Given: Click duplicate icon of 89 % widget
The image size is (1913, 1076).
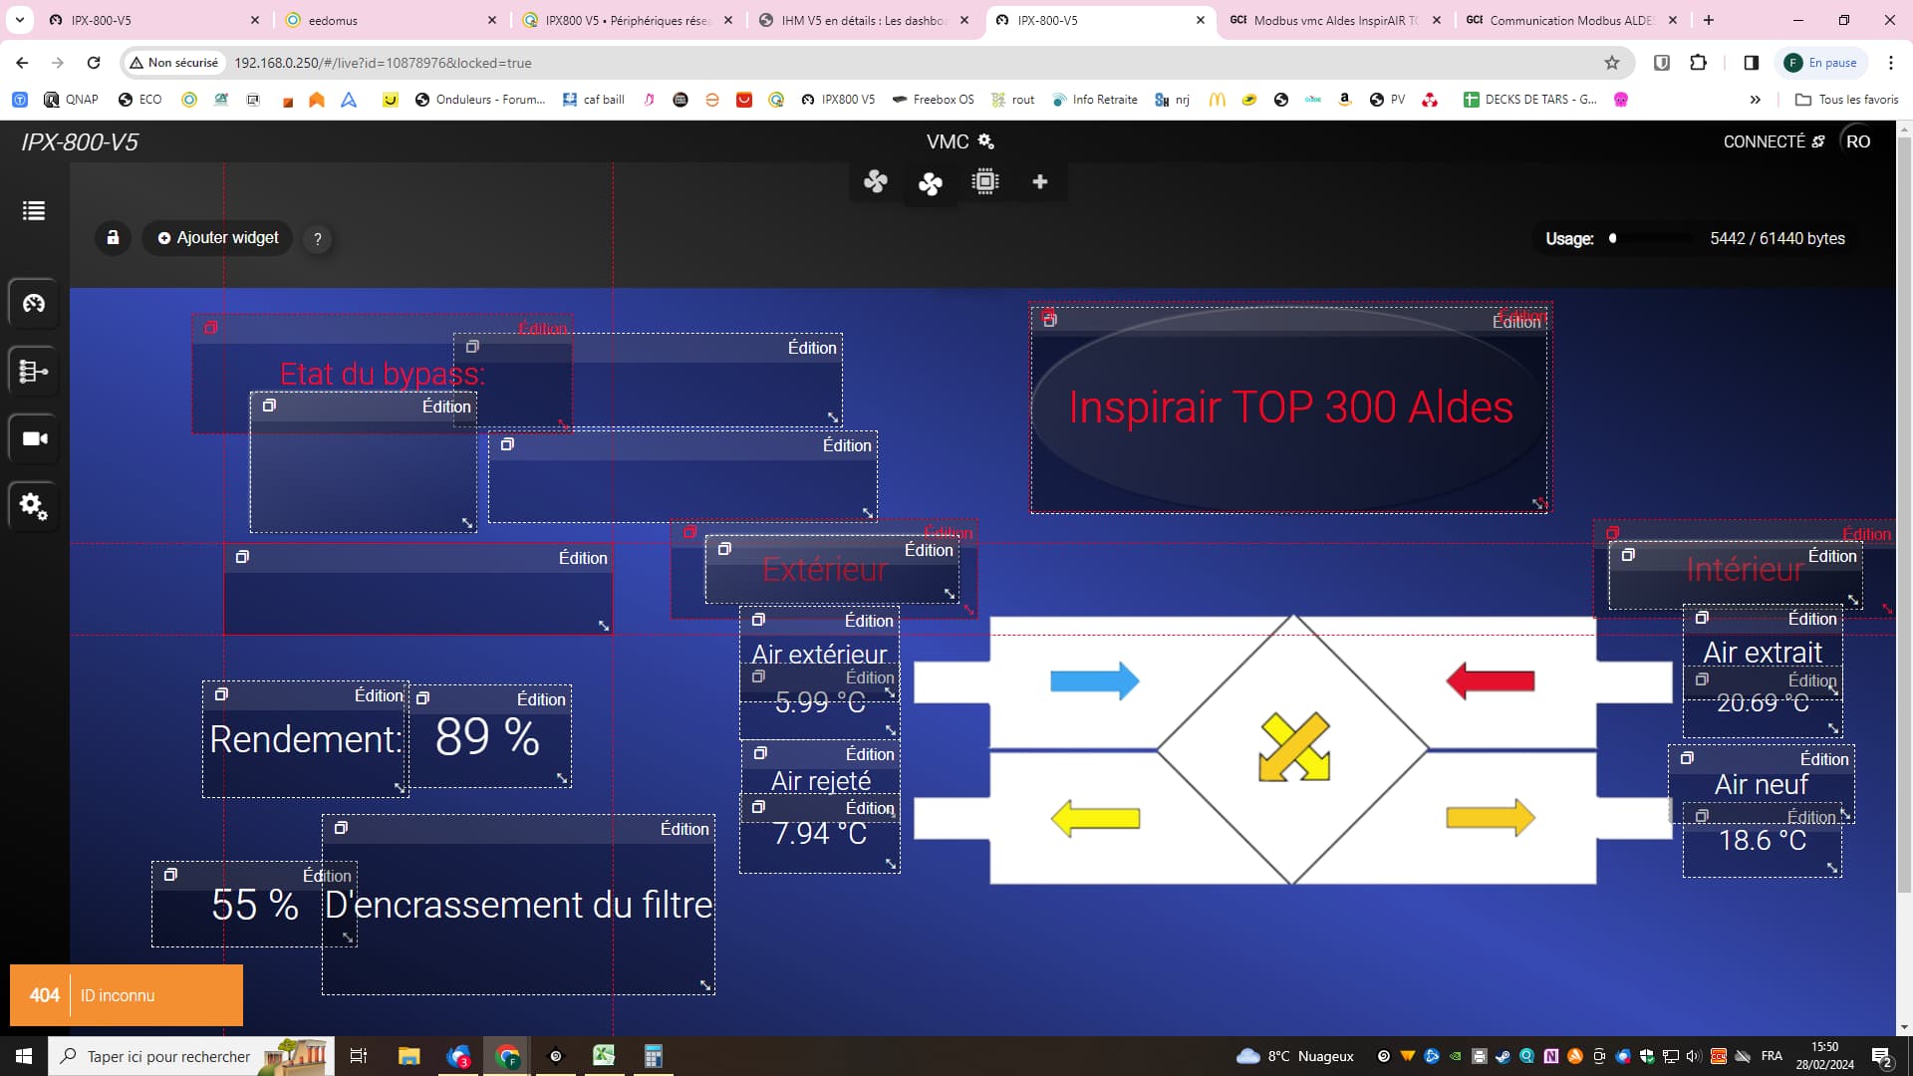Looking at the screenshot, I should point(422,698).
